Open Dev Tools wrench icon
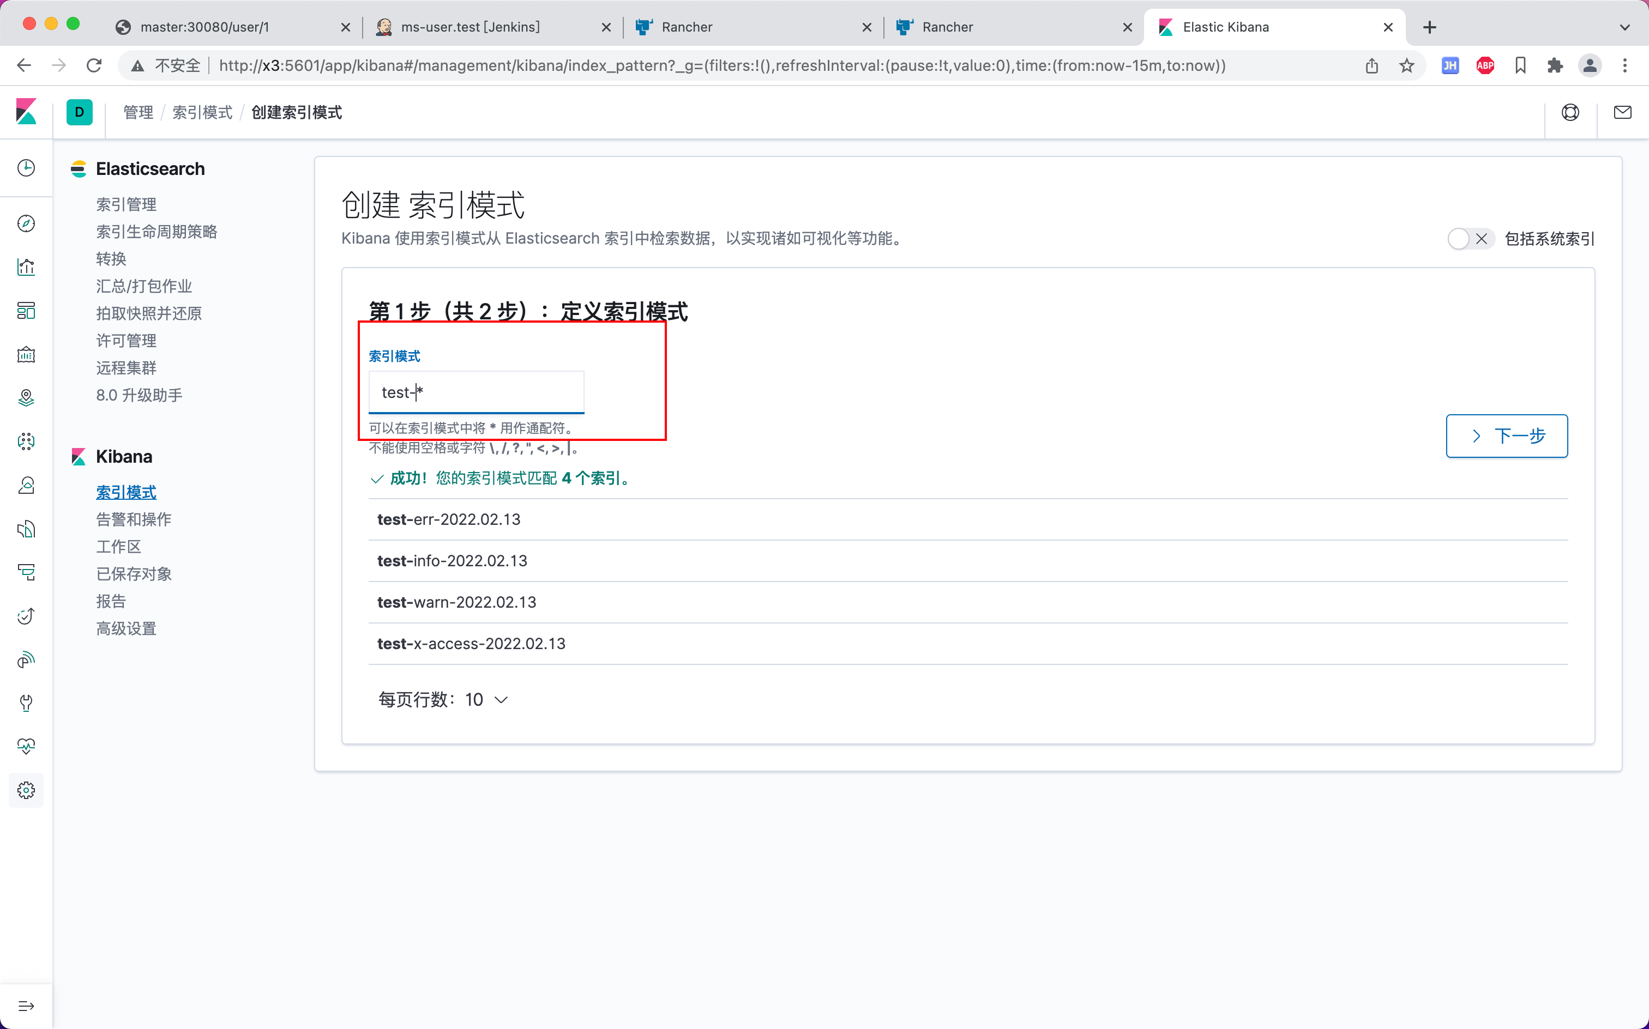This screenshot has width=1649, height=1029. 26,703
